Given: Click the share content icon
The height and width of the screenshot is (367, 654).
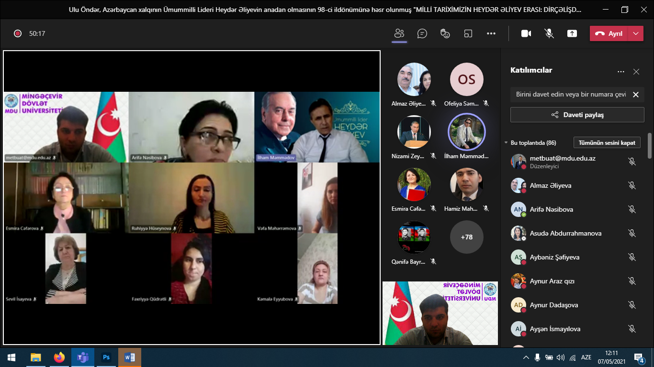Looking at the screenshot, I should 572,33.
